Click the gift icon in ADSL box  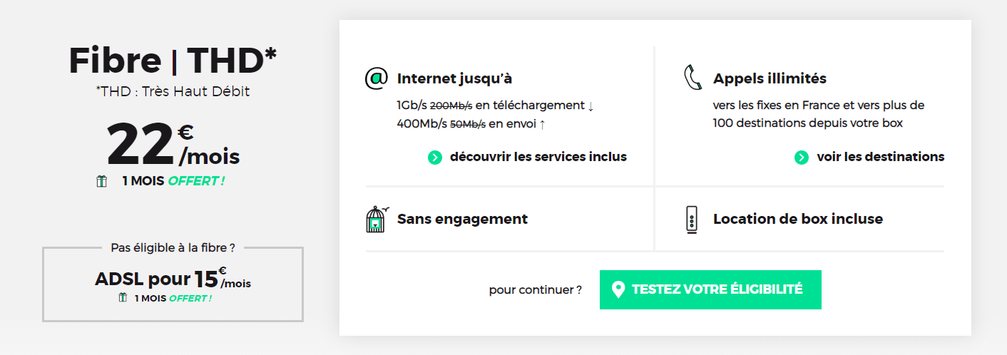click(x=123, y=297)
